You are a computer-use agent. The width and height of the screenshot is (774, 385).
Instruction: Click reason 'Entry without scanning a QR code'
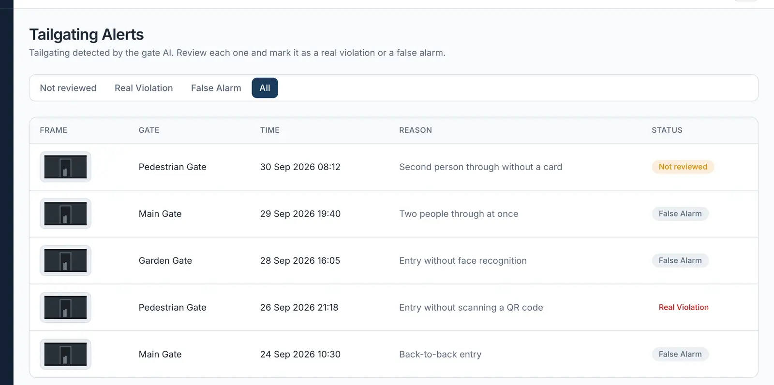coord(471,307)
